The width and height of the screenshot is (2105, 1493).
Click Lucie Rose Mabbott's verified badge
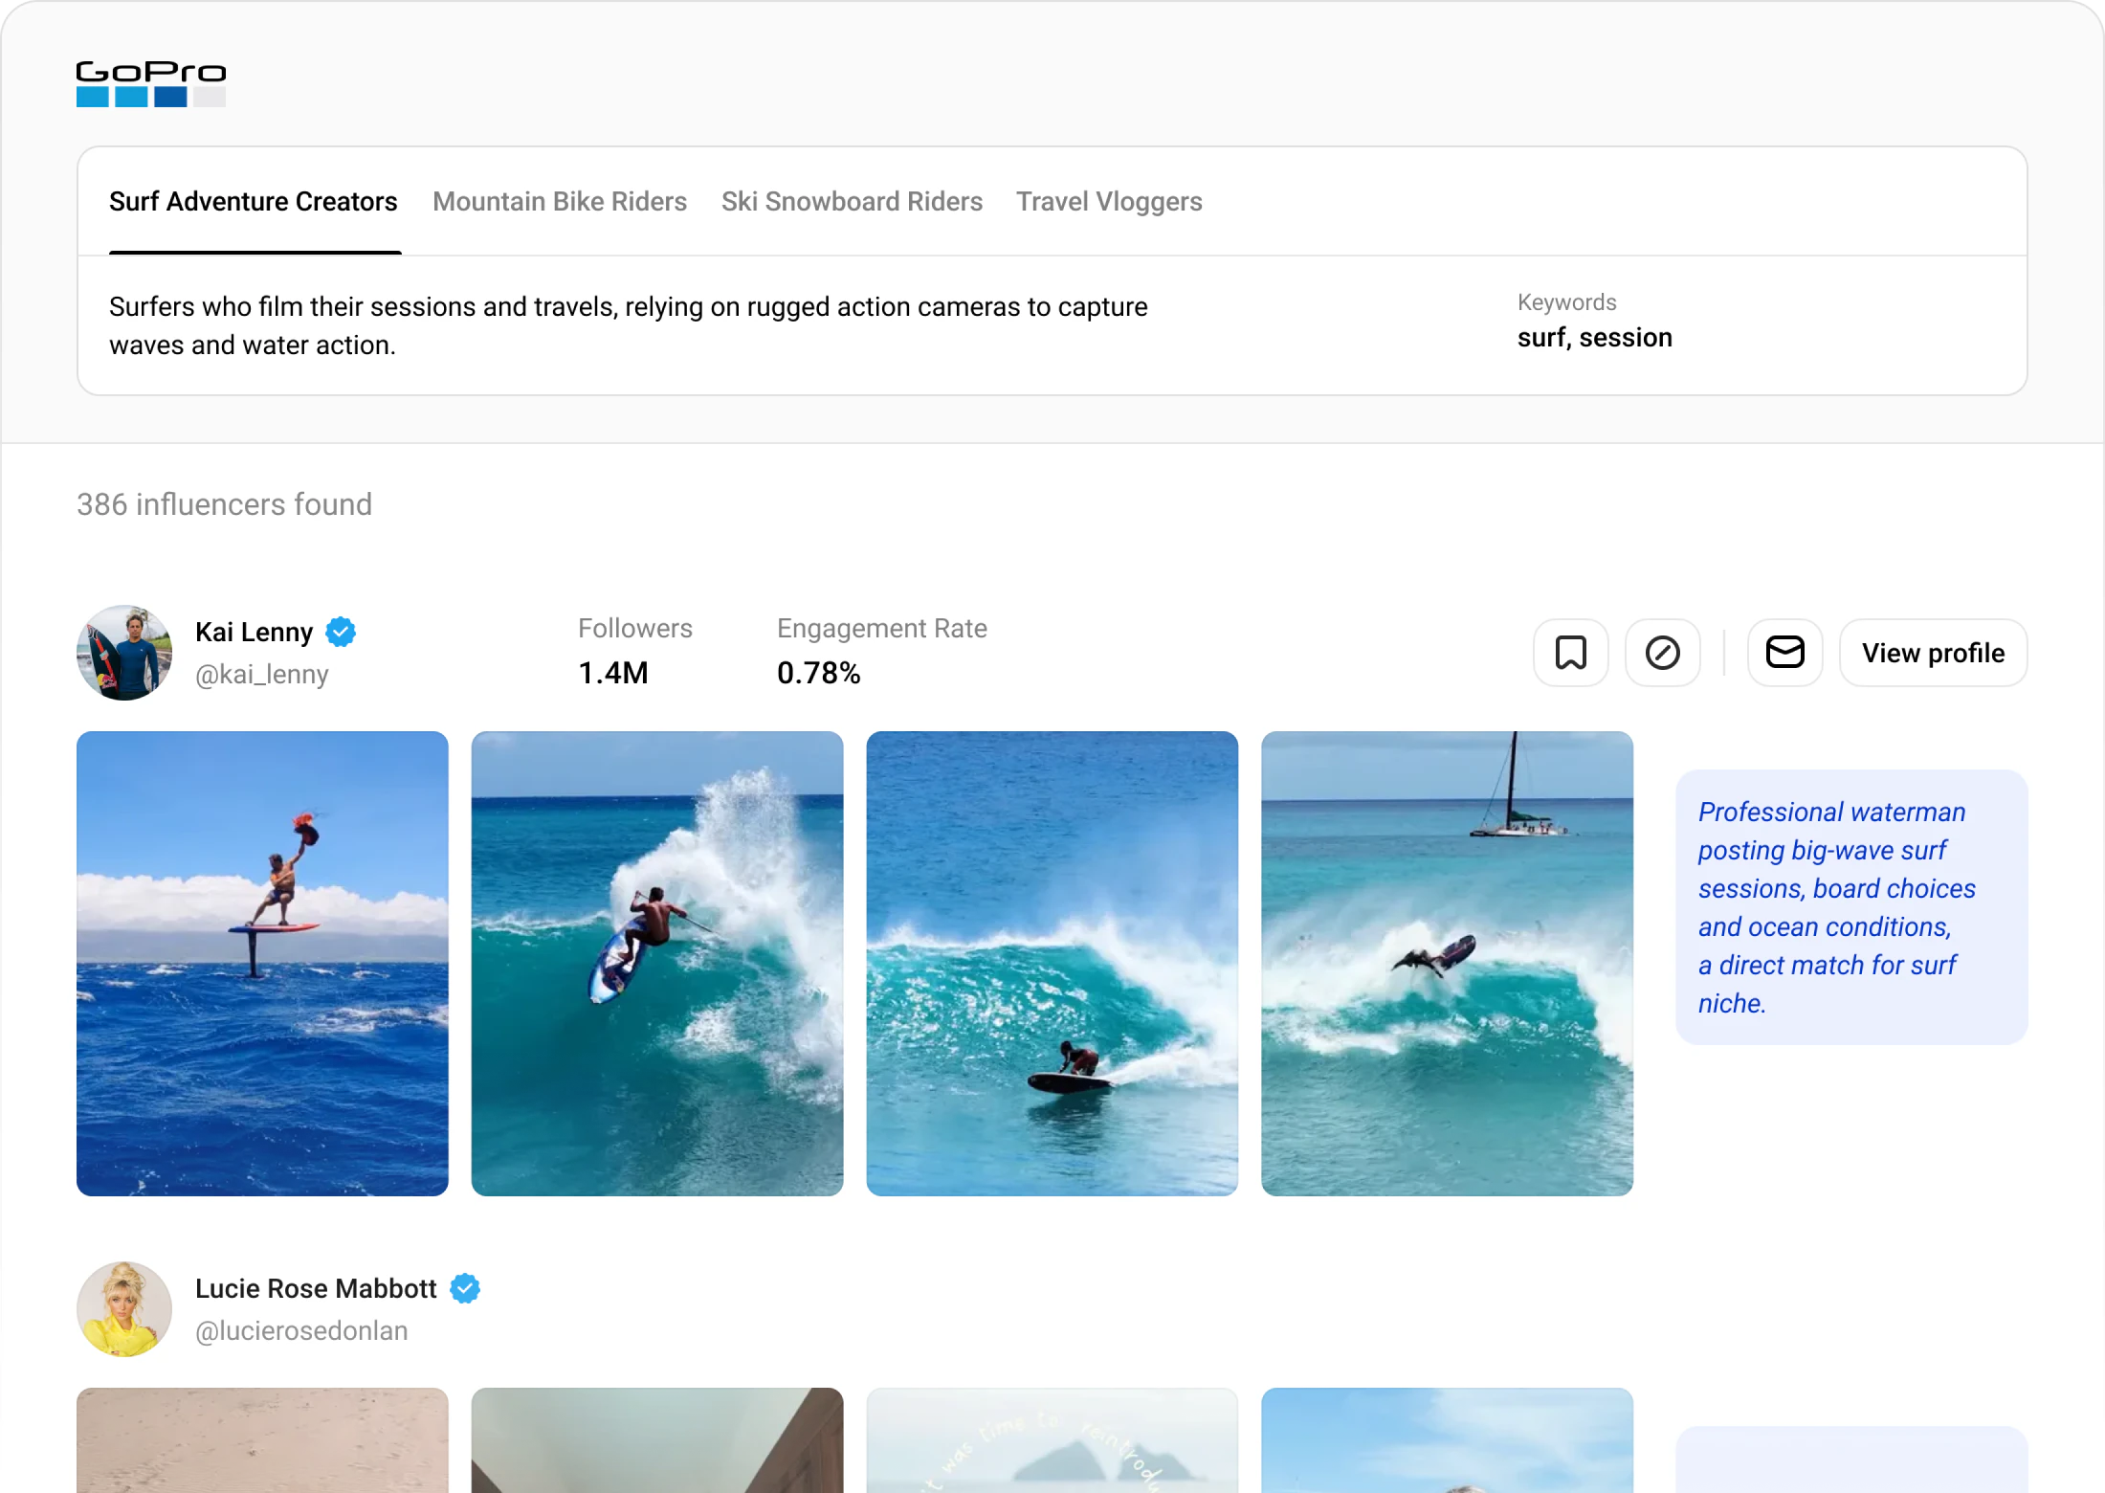[465, 1288]
